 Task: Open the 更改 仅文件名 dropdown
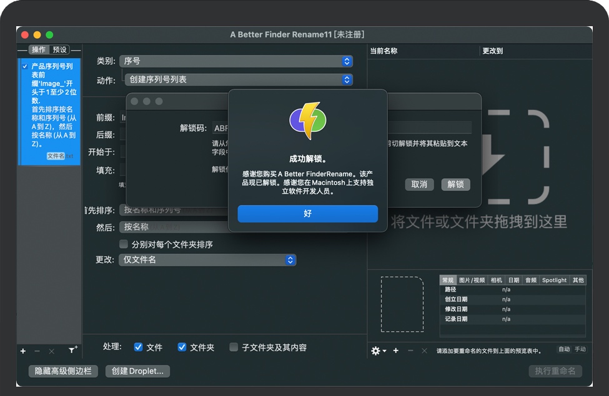(x=207, y=260)
